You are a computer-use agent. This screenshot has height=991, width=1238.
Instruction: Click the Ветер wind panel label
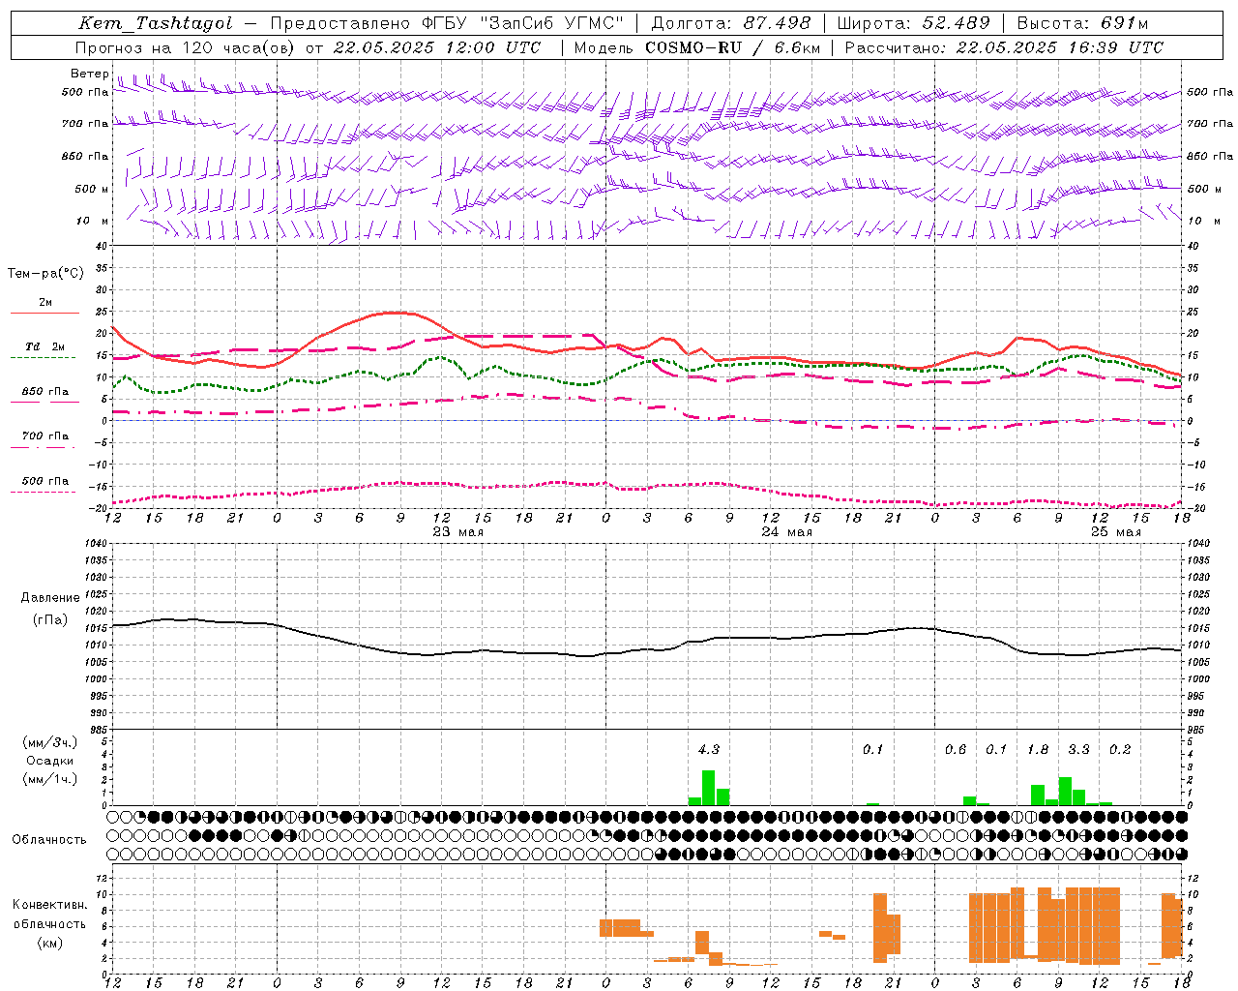click(89, 74)
